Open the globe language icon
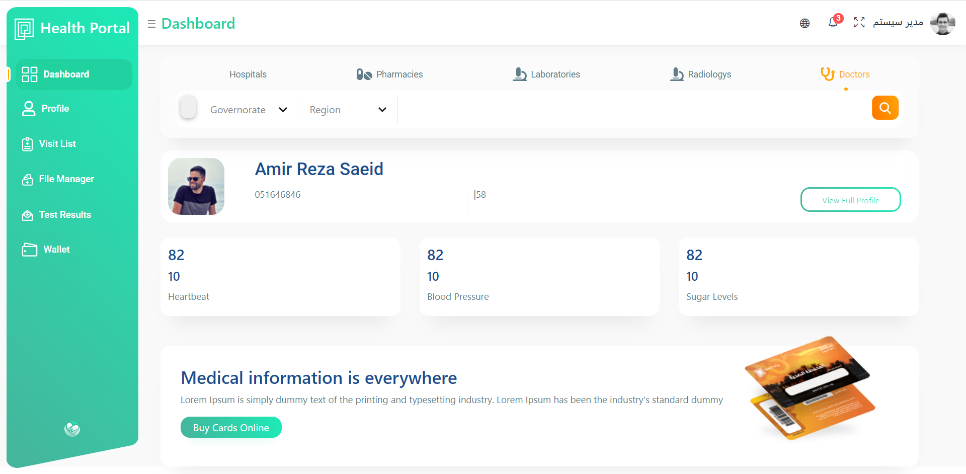Image resolution: width=966 pixels, height=474 pixels. [x=804, y=23]
